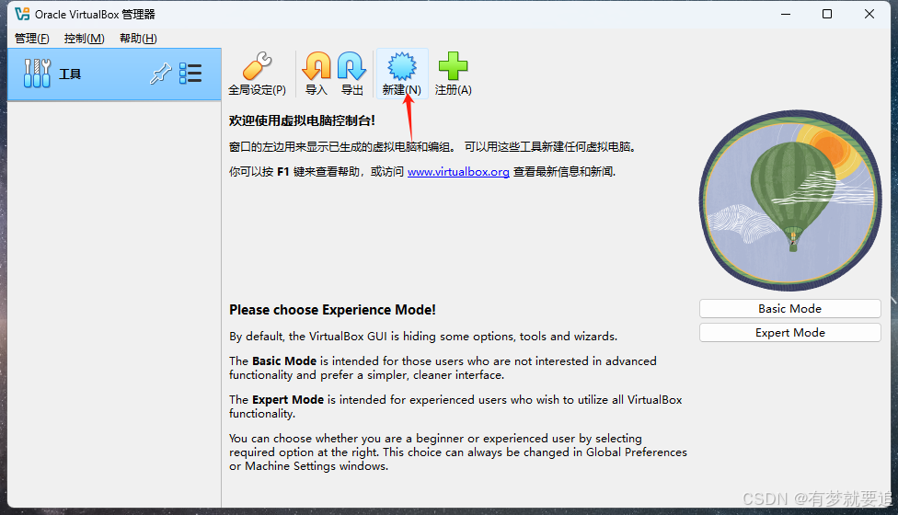
Task: Choose Expert Mode button
Action: tap(789, 333)
